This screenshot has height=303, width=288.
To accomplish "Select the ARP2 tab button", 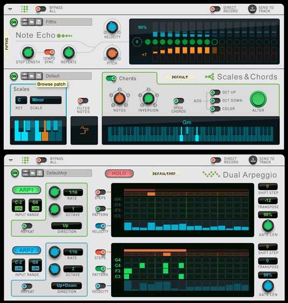I will coord(26,250).
